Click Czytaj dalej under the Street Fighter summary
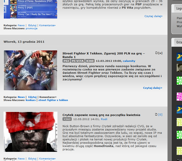 click(153, 88)
